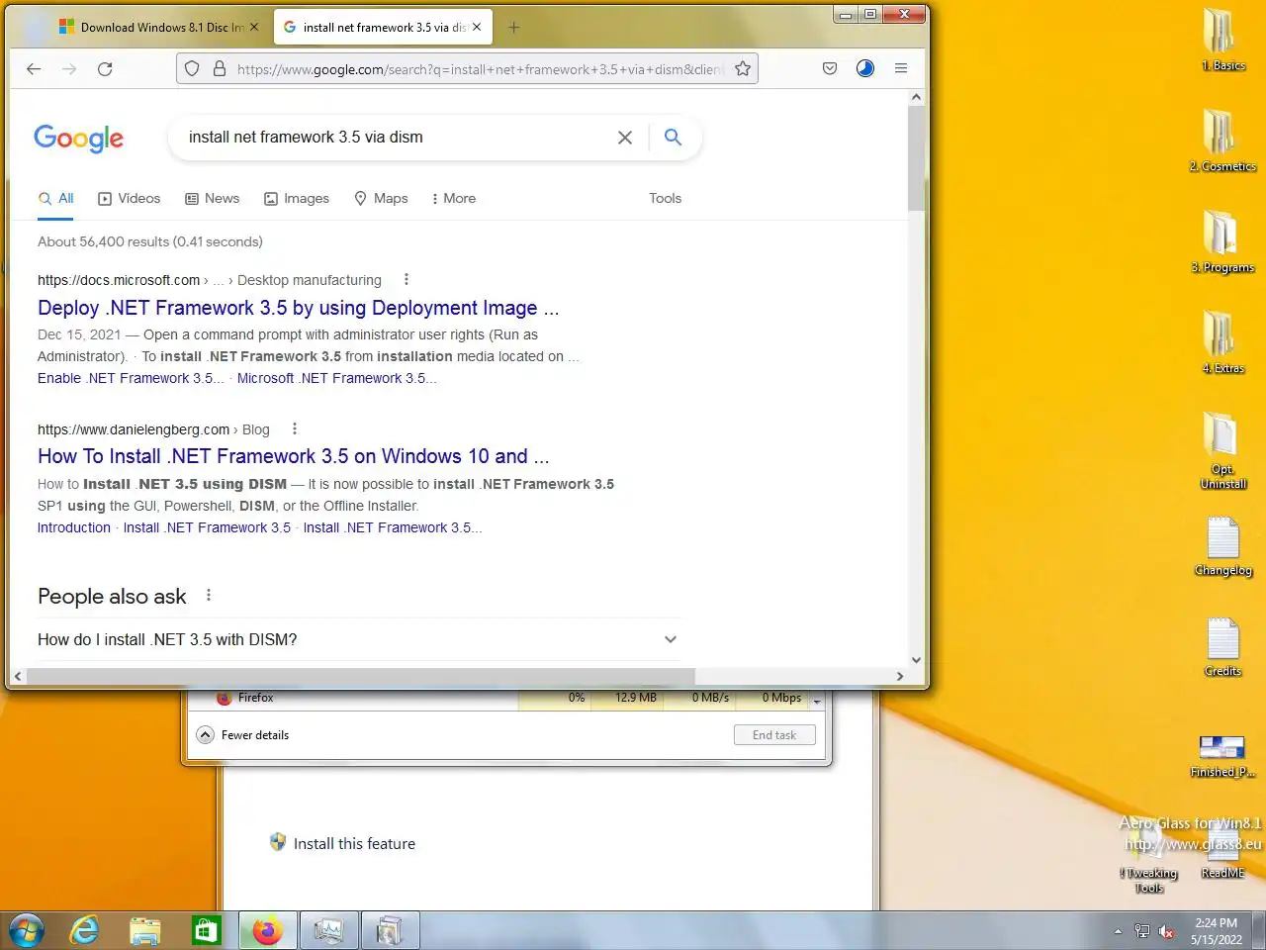Open How To Install .NET Framework 3.5 link

[x=294, y=456]
